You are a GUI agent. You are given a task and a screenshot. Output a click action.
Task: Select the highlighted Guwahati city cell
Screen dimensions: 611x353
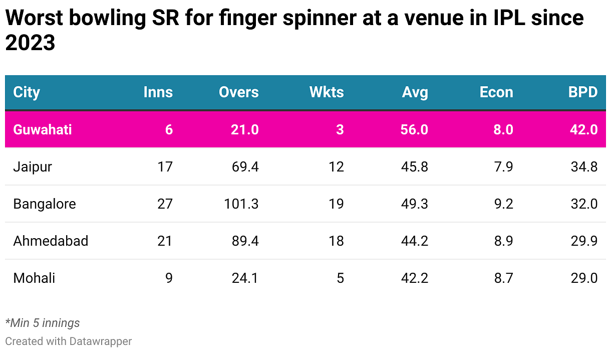click(x=43, y=129)
